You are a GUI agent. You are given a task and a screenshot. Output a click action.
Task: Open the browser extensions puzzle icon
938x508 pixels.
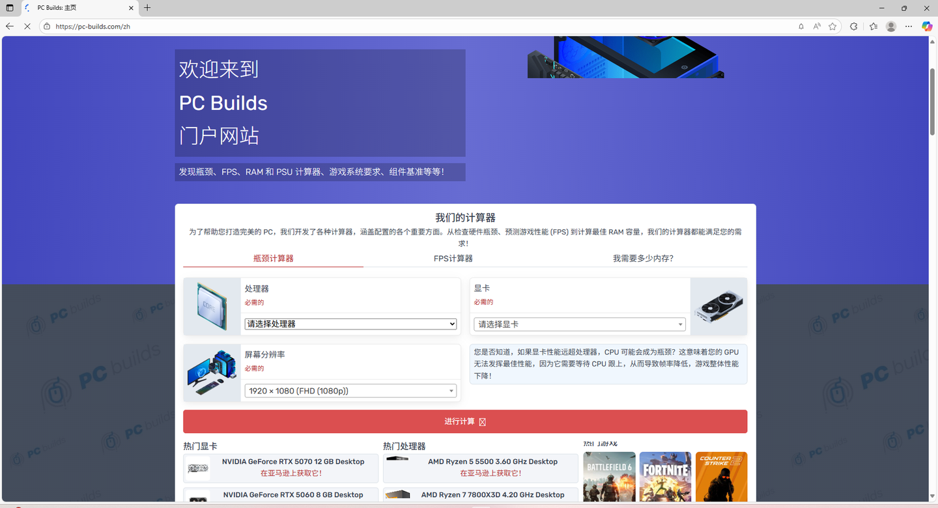coord(854,26)
